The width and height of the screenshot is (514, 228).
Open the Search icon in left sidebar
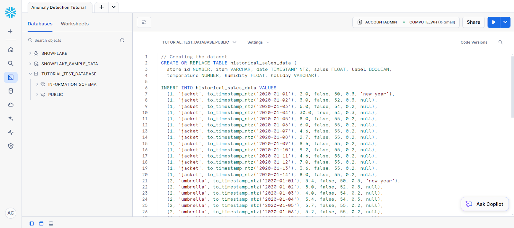tap(11, 63)
